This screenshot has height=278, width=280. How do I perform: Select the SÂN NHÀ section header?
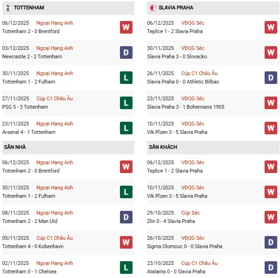tap(14, 147)
